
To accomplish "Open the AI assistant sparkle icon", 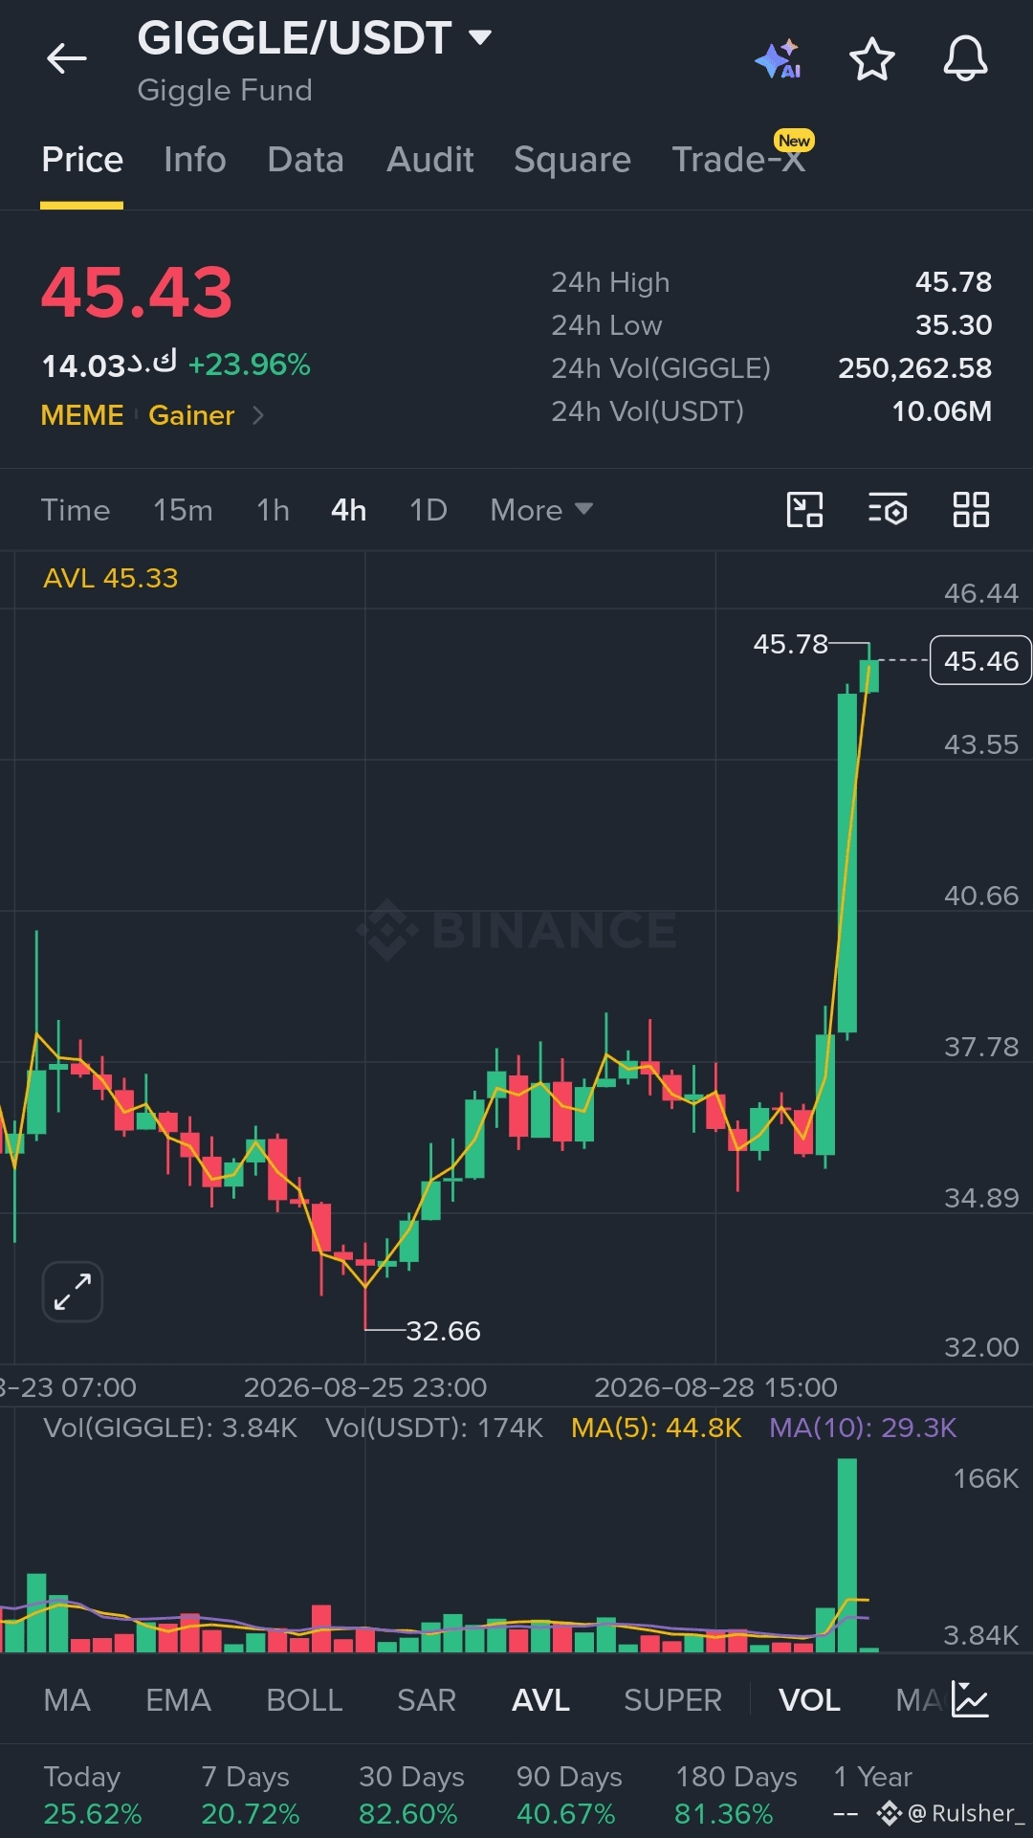I will (x=778, y=58).
